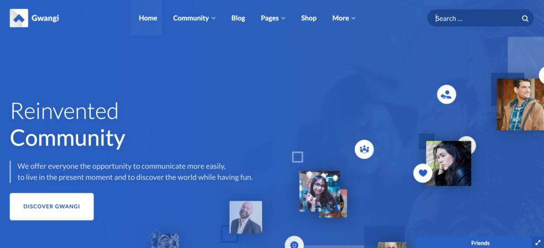Image resolution: width=544 pixels, height=248 pixels.
Task: Click the search magnifier icon
Action: coord(525,19)
